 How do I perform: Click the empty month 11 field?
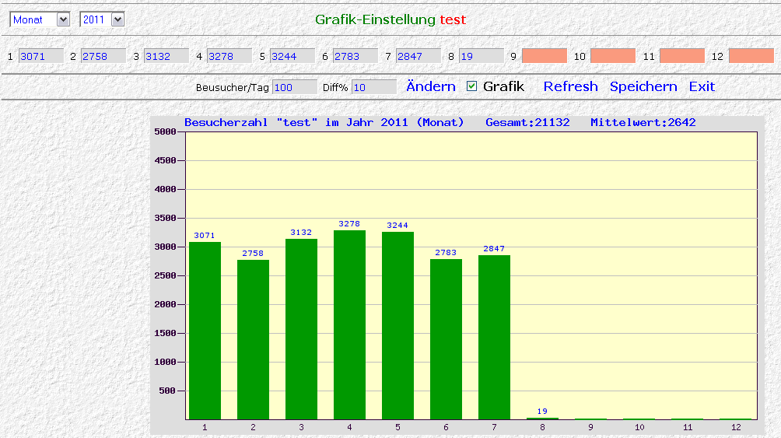tap(682, 56)
